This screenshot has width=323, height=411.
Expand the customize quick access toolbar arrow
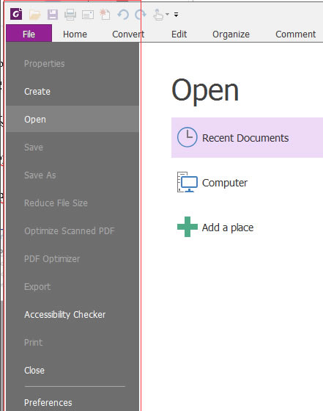point(177,15)
